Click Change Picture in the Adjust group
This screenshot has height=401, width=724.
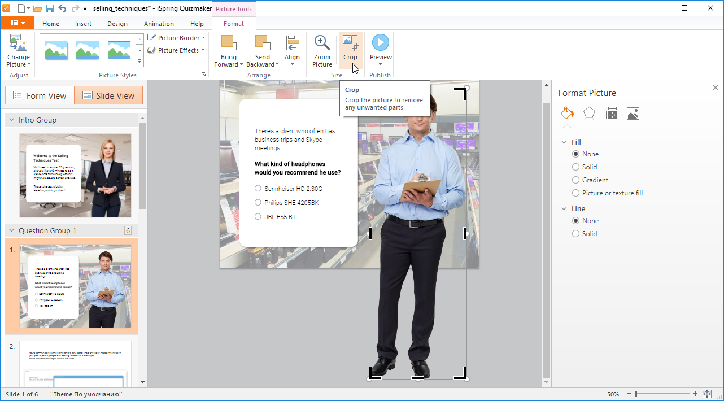click(18, 51)
